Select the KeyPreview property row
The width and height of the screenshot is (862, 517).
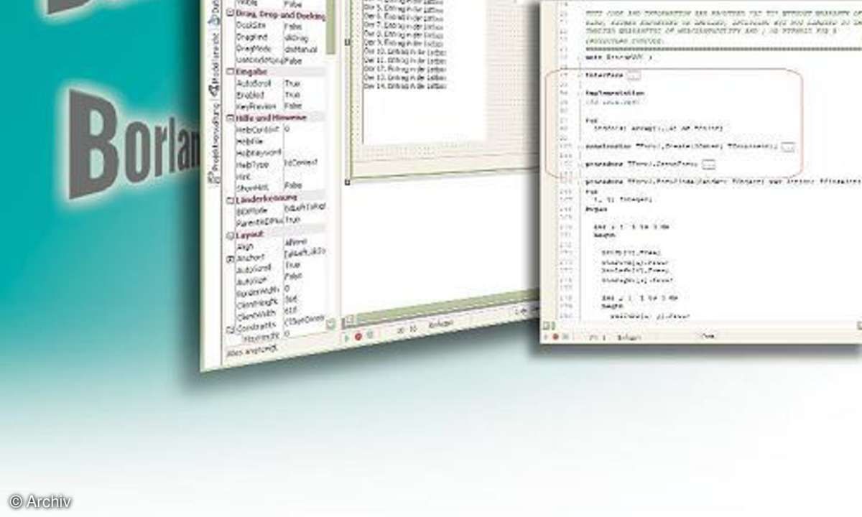(279, 106)
